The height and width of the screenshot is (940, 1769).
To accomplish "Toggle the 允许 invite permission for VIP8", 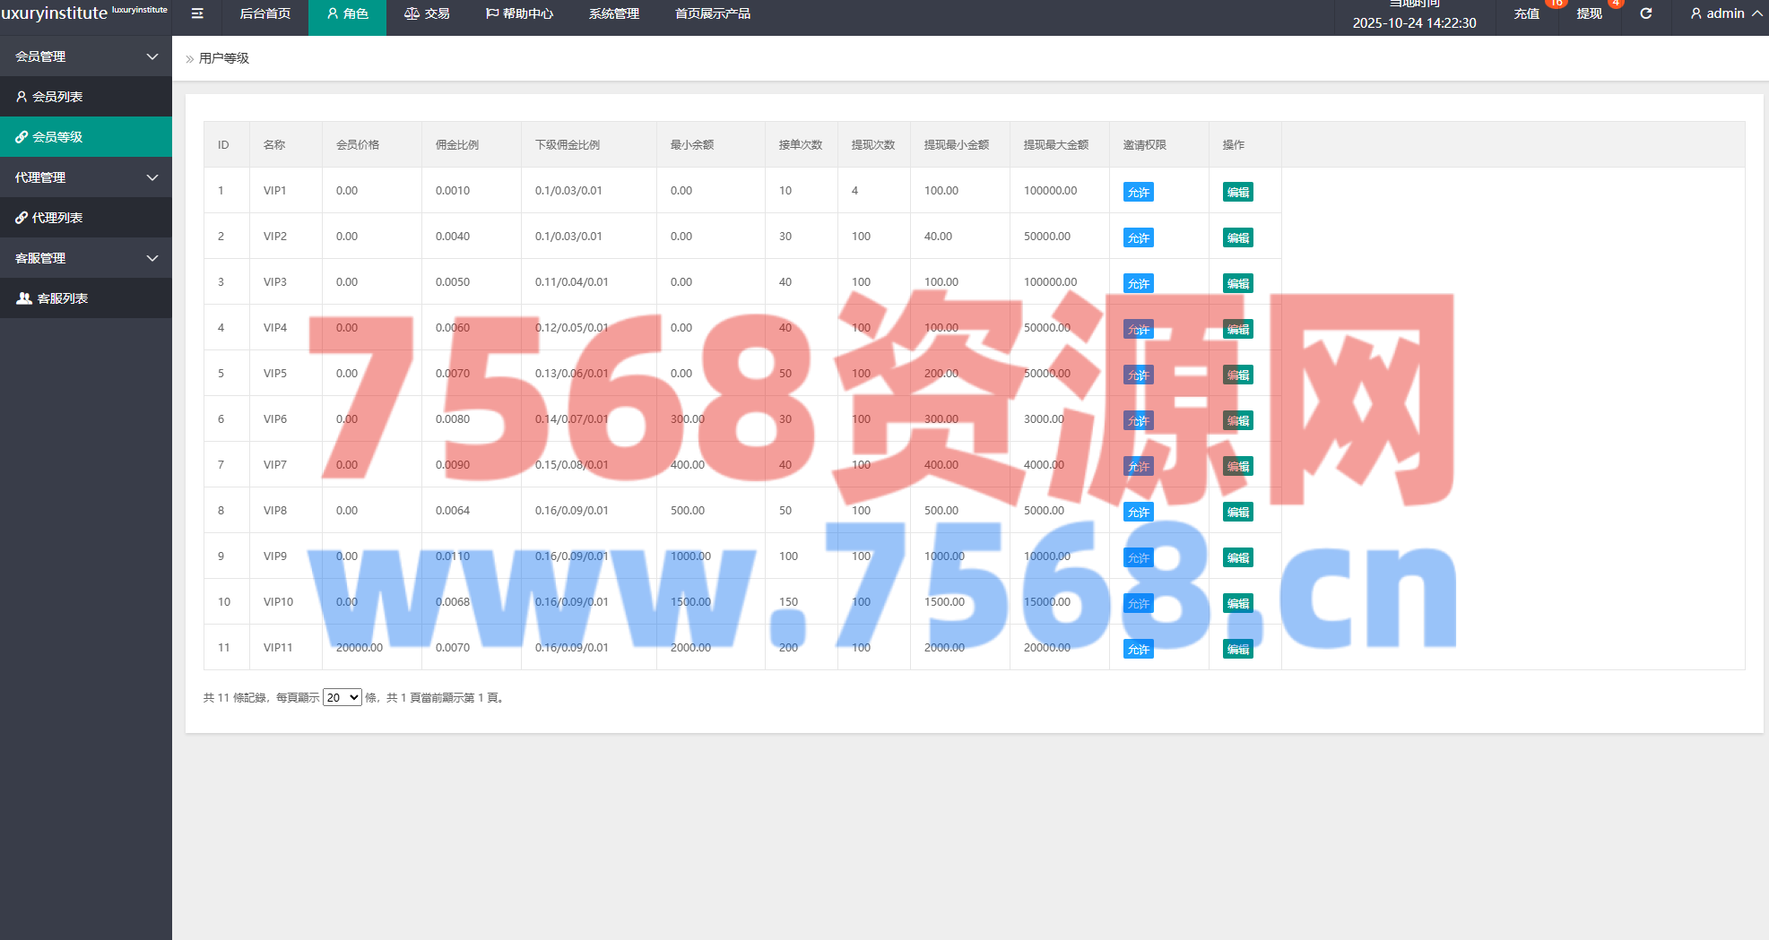I will pos(1138,513).
